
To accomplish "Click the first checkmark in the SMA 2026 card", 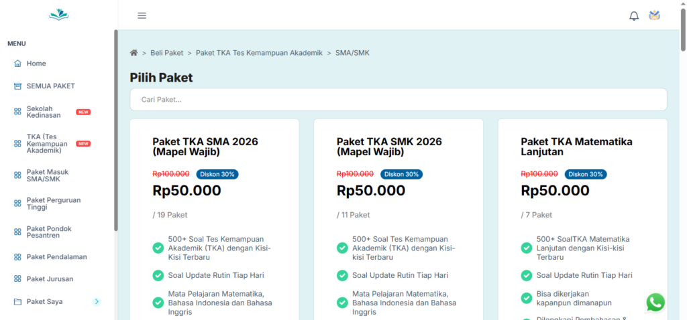I will point(158,248).
